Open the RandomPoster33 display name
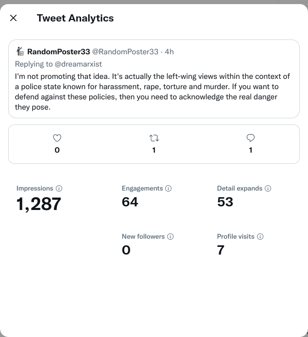Viewport: 308px width, 337px height. click(59, 52)
